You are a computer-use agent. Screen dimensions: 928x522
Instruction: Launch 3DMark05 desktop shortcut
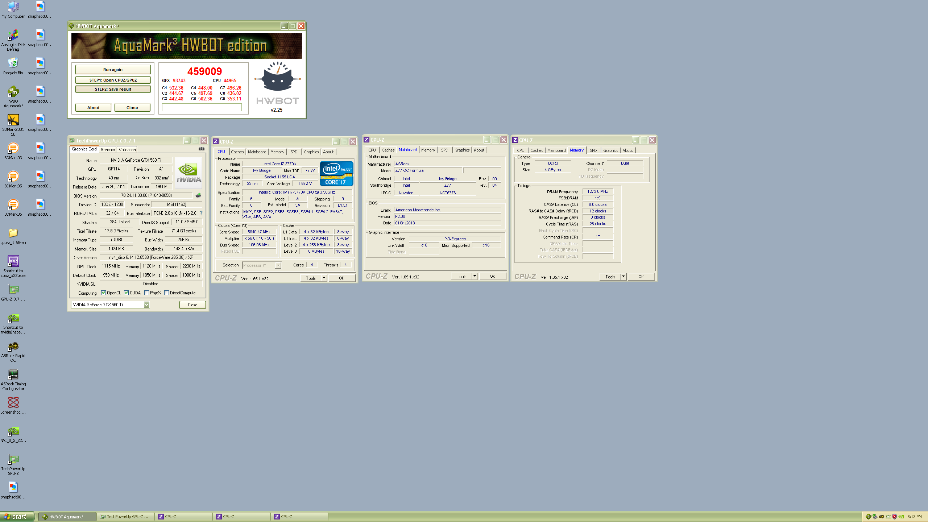tap(13, 179)
